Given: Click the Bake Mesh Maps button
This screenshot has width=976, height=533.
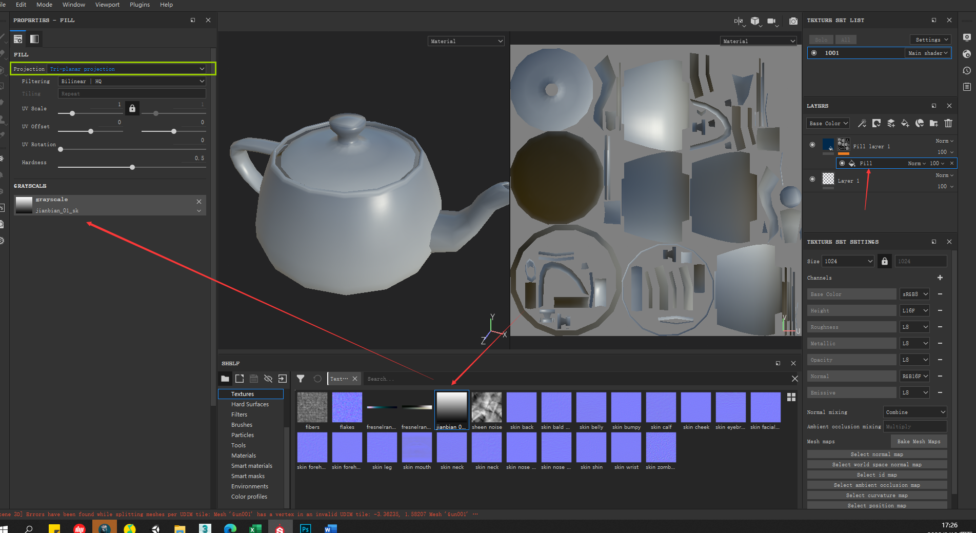Looking at the screenshot, I should coord(919,441).
